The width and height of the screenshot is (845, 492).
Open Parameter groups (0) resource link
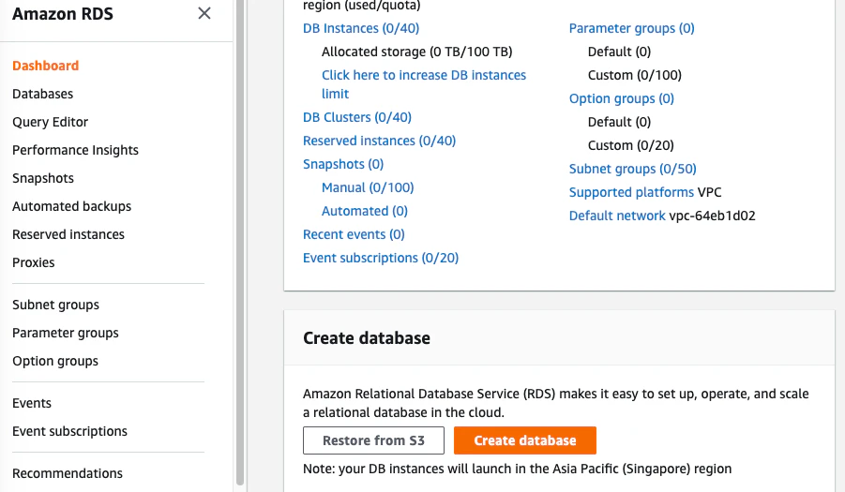631,28
